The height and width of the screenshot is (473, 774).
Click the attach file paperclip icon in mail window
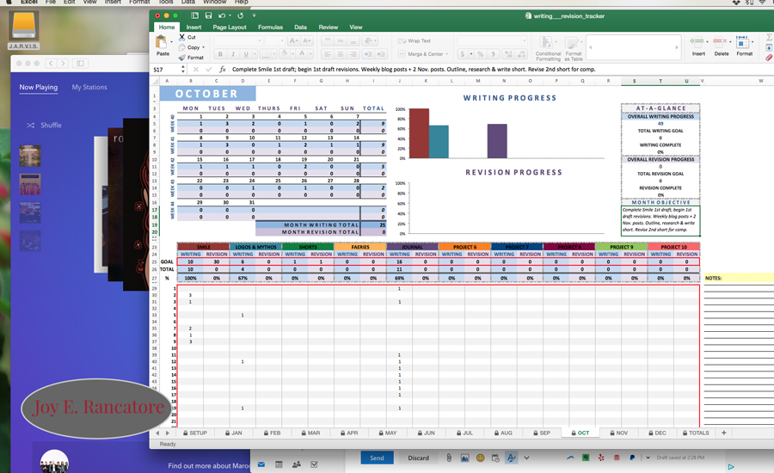click(x=449, y=458)
